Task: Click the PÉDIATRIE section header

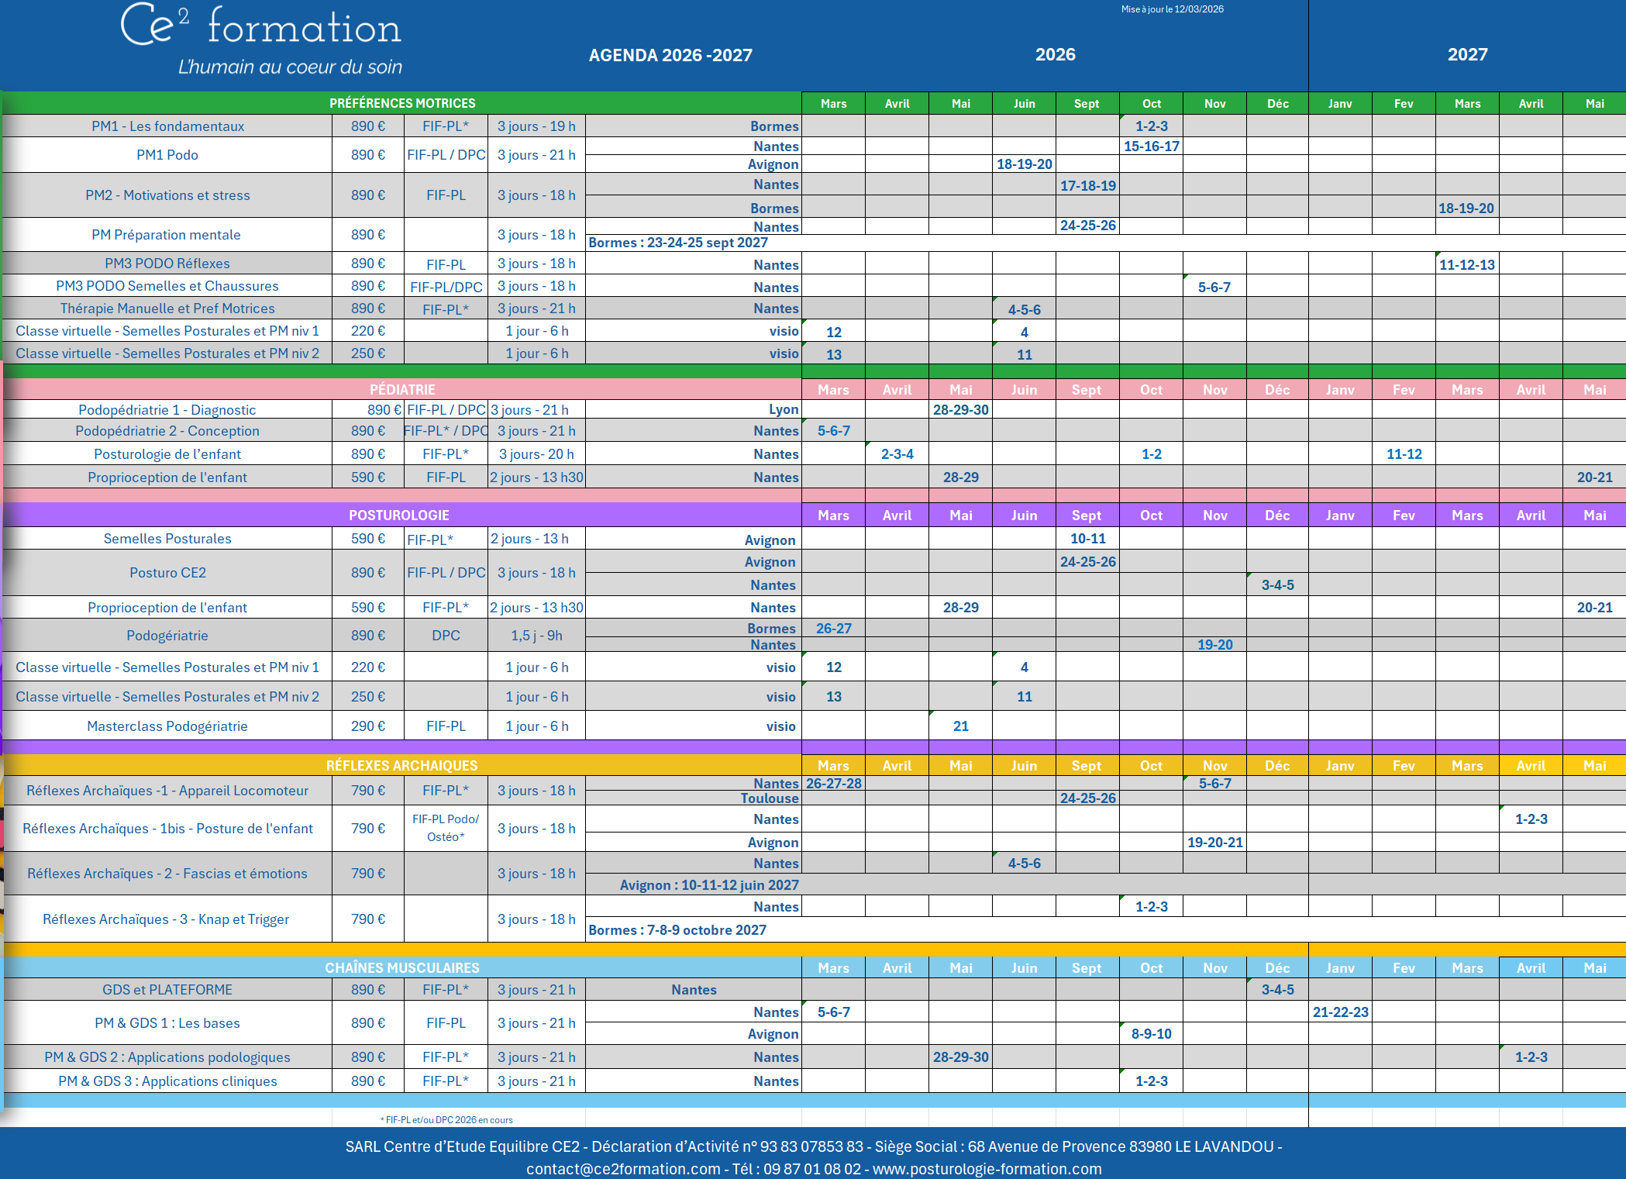Action: (401, 389)
